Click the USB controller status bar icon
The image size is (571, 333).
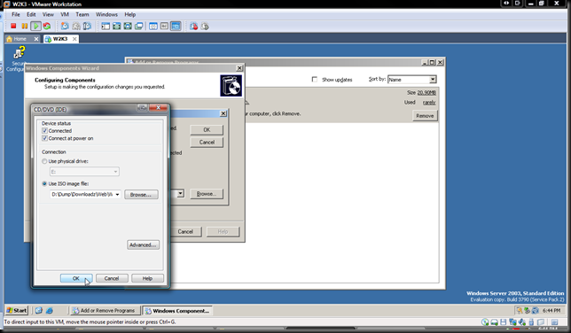(x=531, y=322)
